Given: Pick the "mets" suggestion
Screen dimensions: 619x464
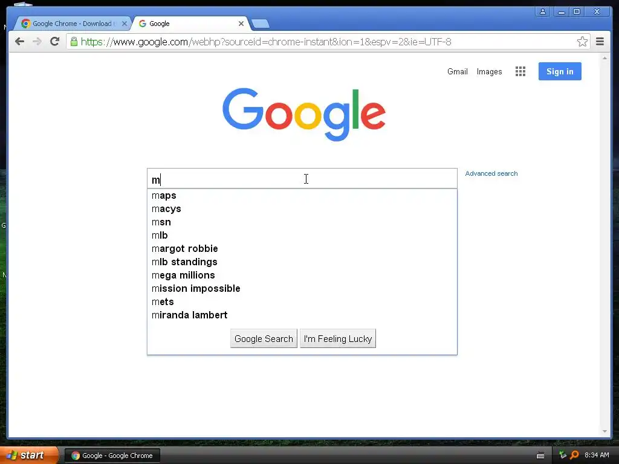Looking at the screenshot, I should coord(302,302).
